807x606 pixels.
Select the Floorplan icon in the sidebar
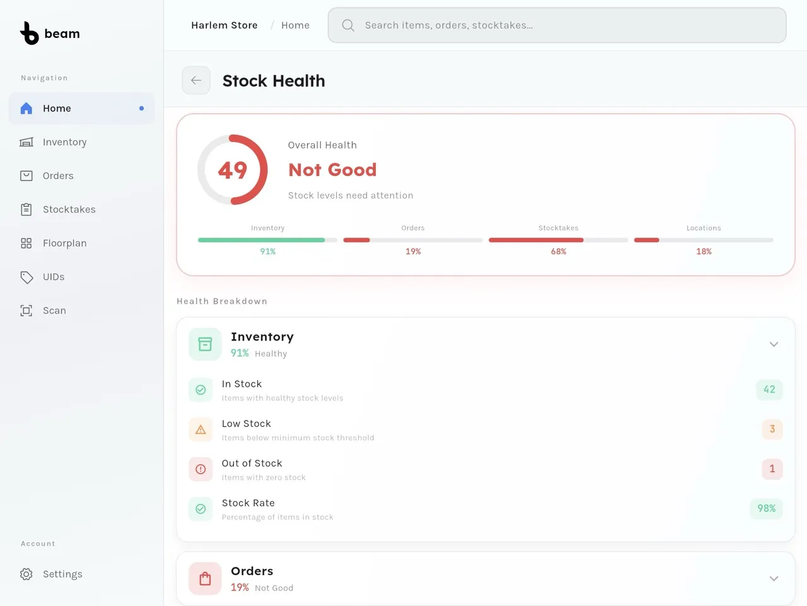pyautogui.click(x=26, y=243)
